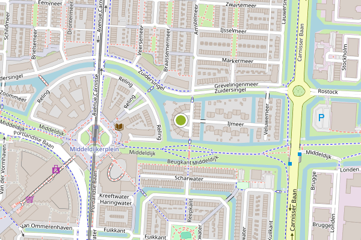Click the blue bus stop square beside Middeldijk label
The height and width of the screenshot is (240, 361).
[300, 154]
